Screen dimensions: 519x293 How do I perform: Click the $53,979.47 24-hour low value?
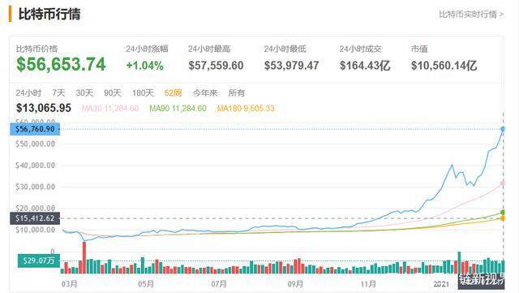291,66
